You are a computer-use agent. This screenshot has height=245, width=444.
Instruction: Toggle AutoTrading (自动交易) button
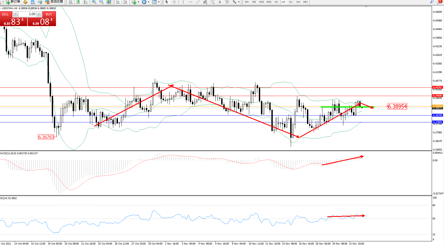(54, 2)
